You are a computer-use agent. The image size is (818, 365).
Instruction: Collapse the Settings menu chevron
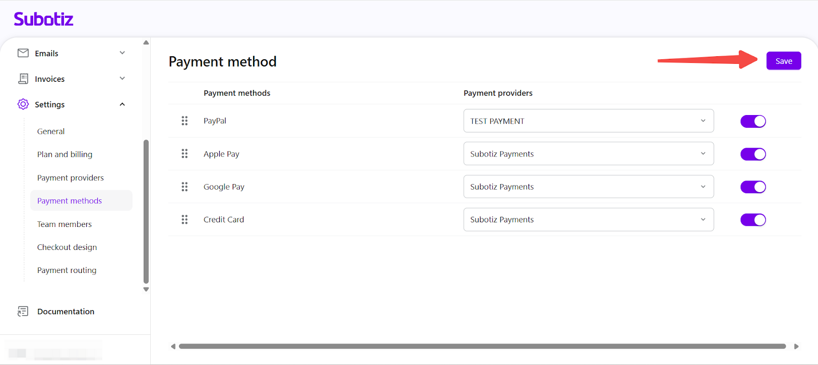pos(122,104)
